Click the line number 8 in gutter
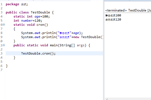This screenshot has width=151, height=100. tap(1, 33)
